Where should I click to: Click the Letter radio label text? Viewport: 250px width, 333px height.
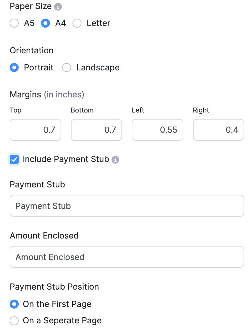pos(98,23)
